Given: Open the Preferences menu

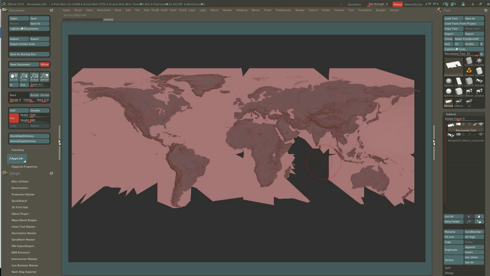Looking at the screenshot, I should (x=283, y=10).
